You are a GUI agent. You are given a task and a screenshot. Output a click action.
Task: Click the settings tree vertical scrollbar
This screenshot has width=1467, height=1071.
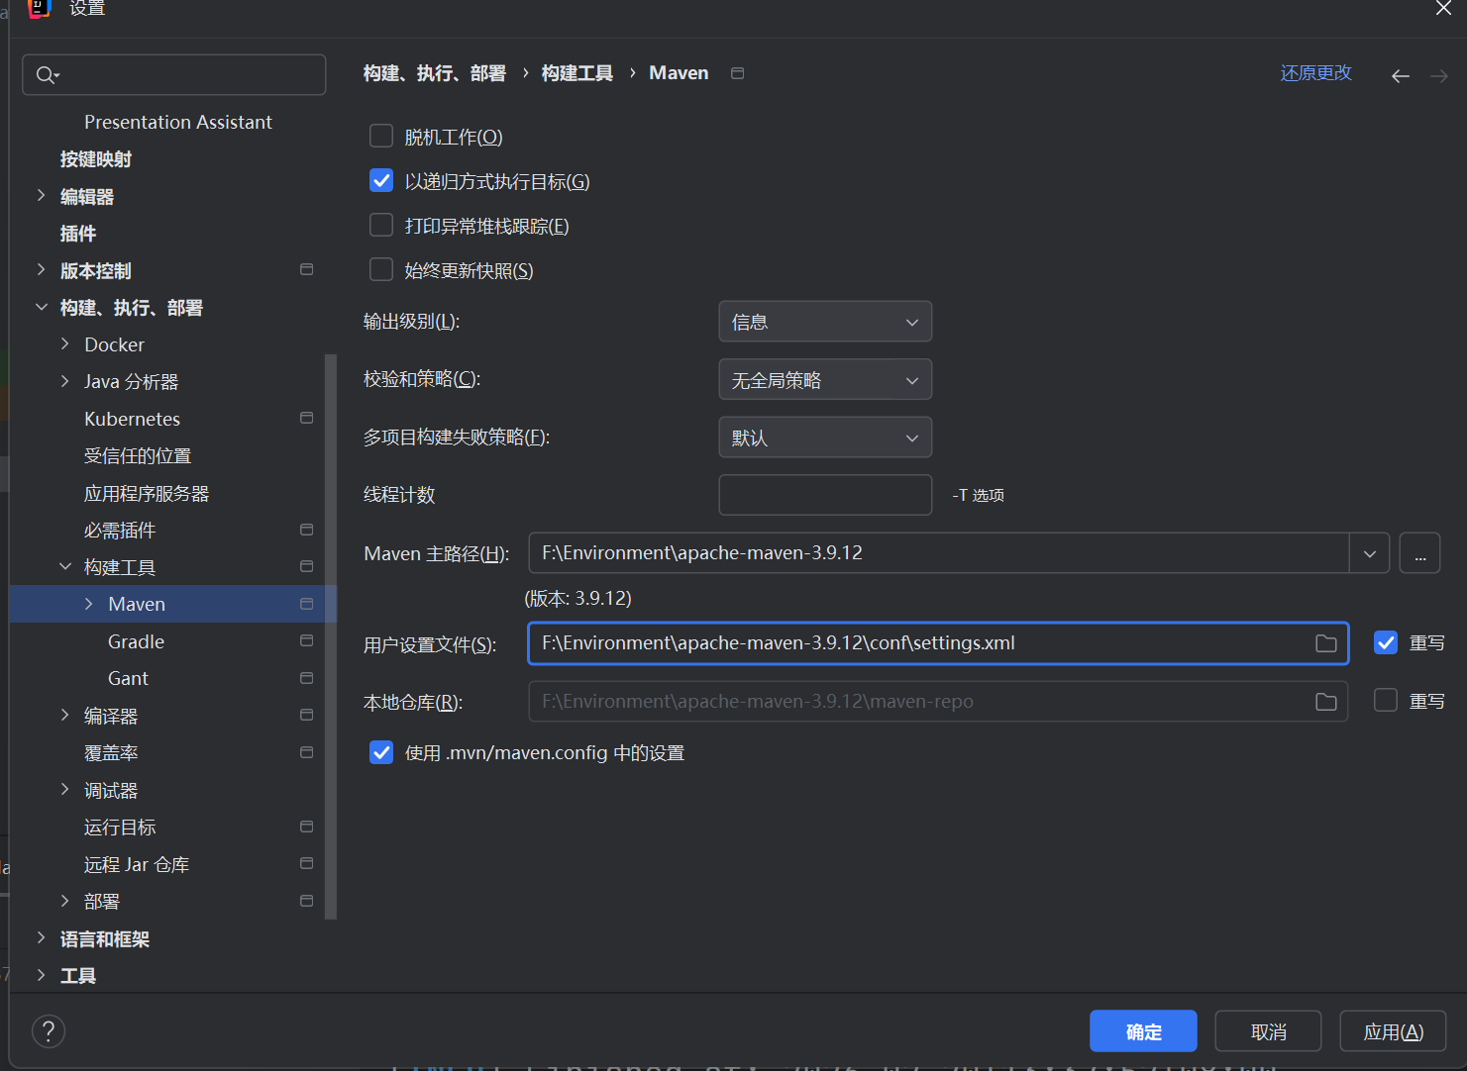click(x=331, y=636)
